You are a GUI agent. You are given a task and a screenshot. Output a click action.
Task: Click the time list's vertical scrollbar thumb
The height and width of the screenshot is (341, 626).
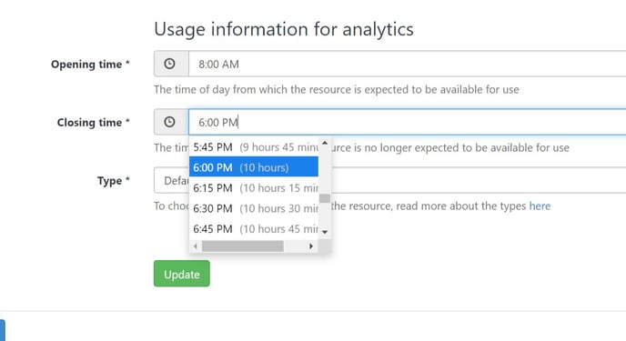[325, 198]
